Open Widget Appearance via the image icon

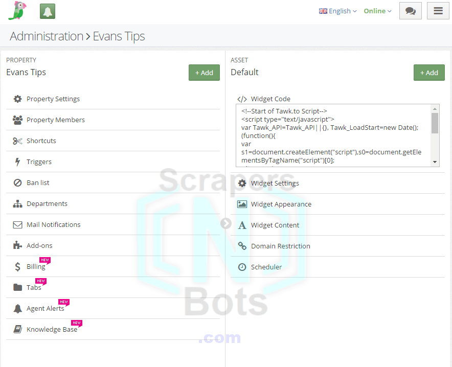(x=242, y=204)
